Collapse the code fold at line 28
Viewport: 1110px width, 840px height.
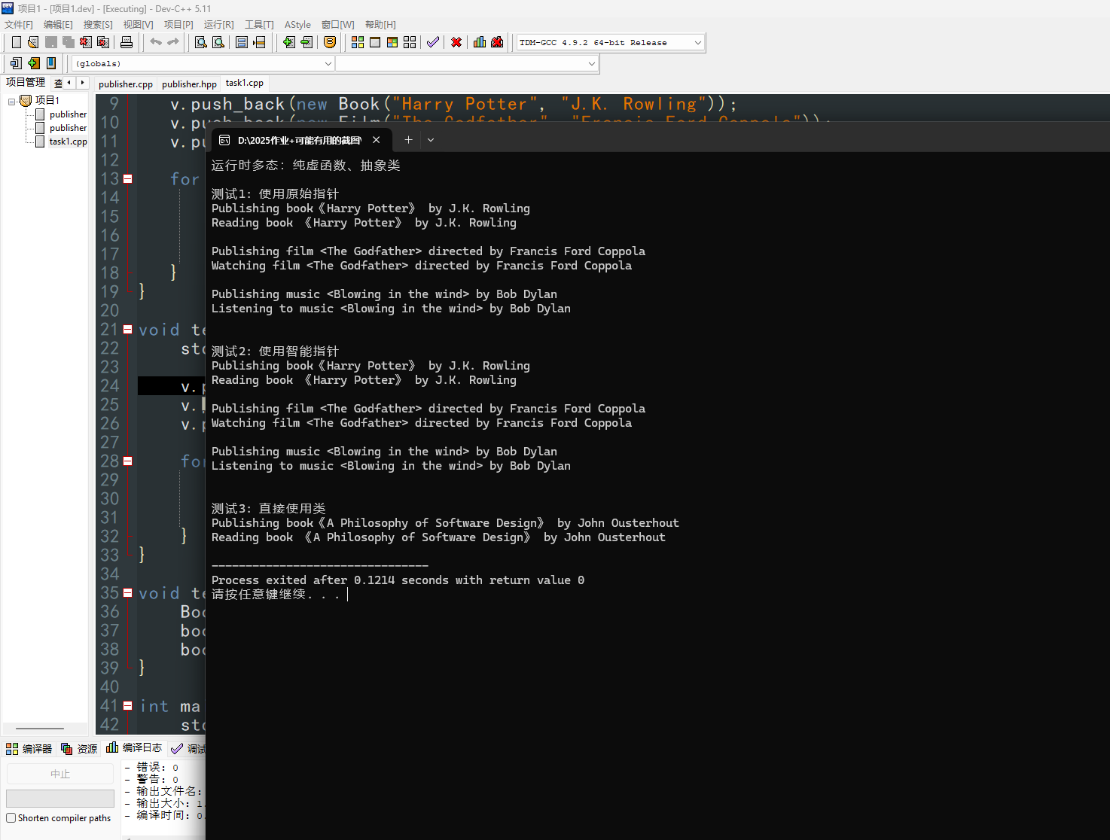click(128, 461)
